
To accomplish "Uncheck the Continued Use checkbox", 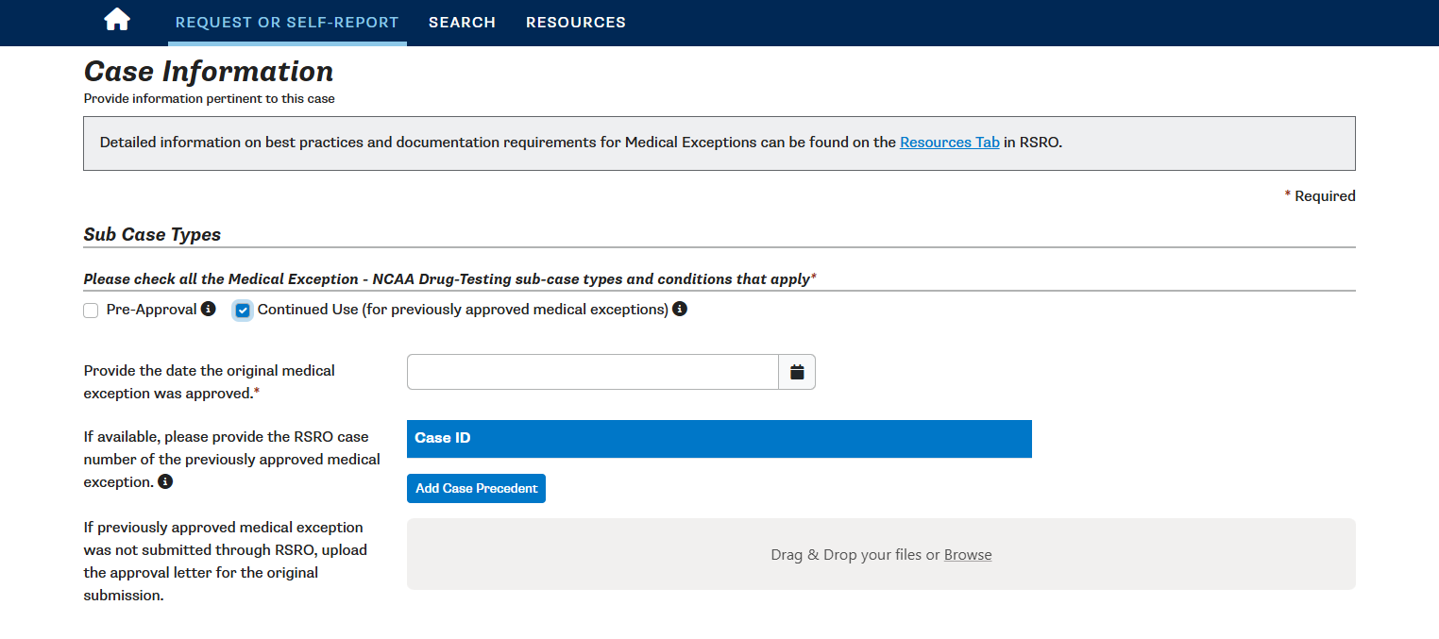I will [243, 311].
